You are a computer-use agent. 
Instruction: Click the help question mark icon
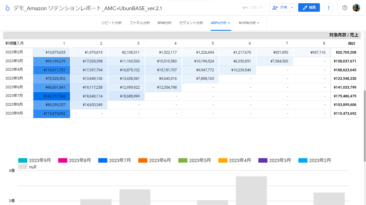pos(345,7)
